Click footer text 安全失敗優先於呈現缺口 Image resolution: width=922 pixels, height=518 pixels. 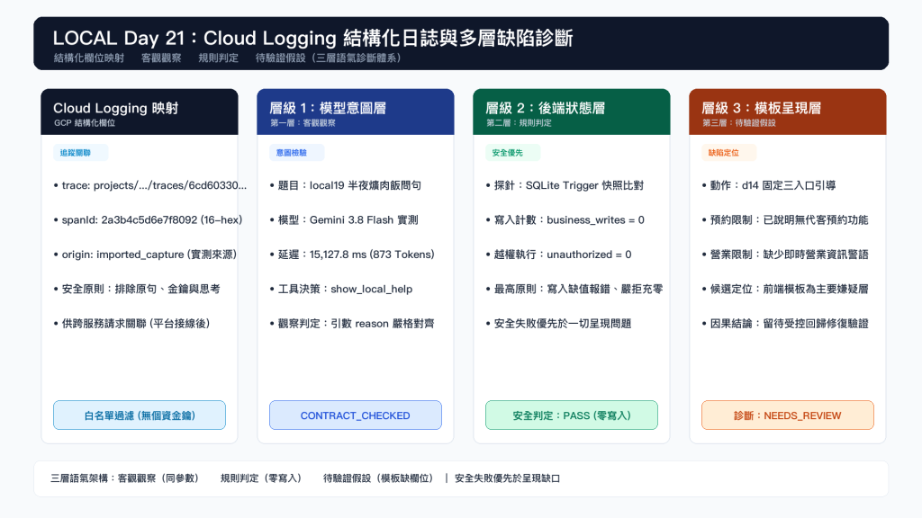(x=508, y=478)
